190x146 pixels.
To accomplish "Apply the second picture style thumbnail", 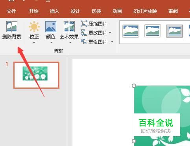I will click(x=153, y=31).
